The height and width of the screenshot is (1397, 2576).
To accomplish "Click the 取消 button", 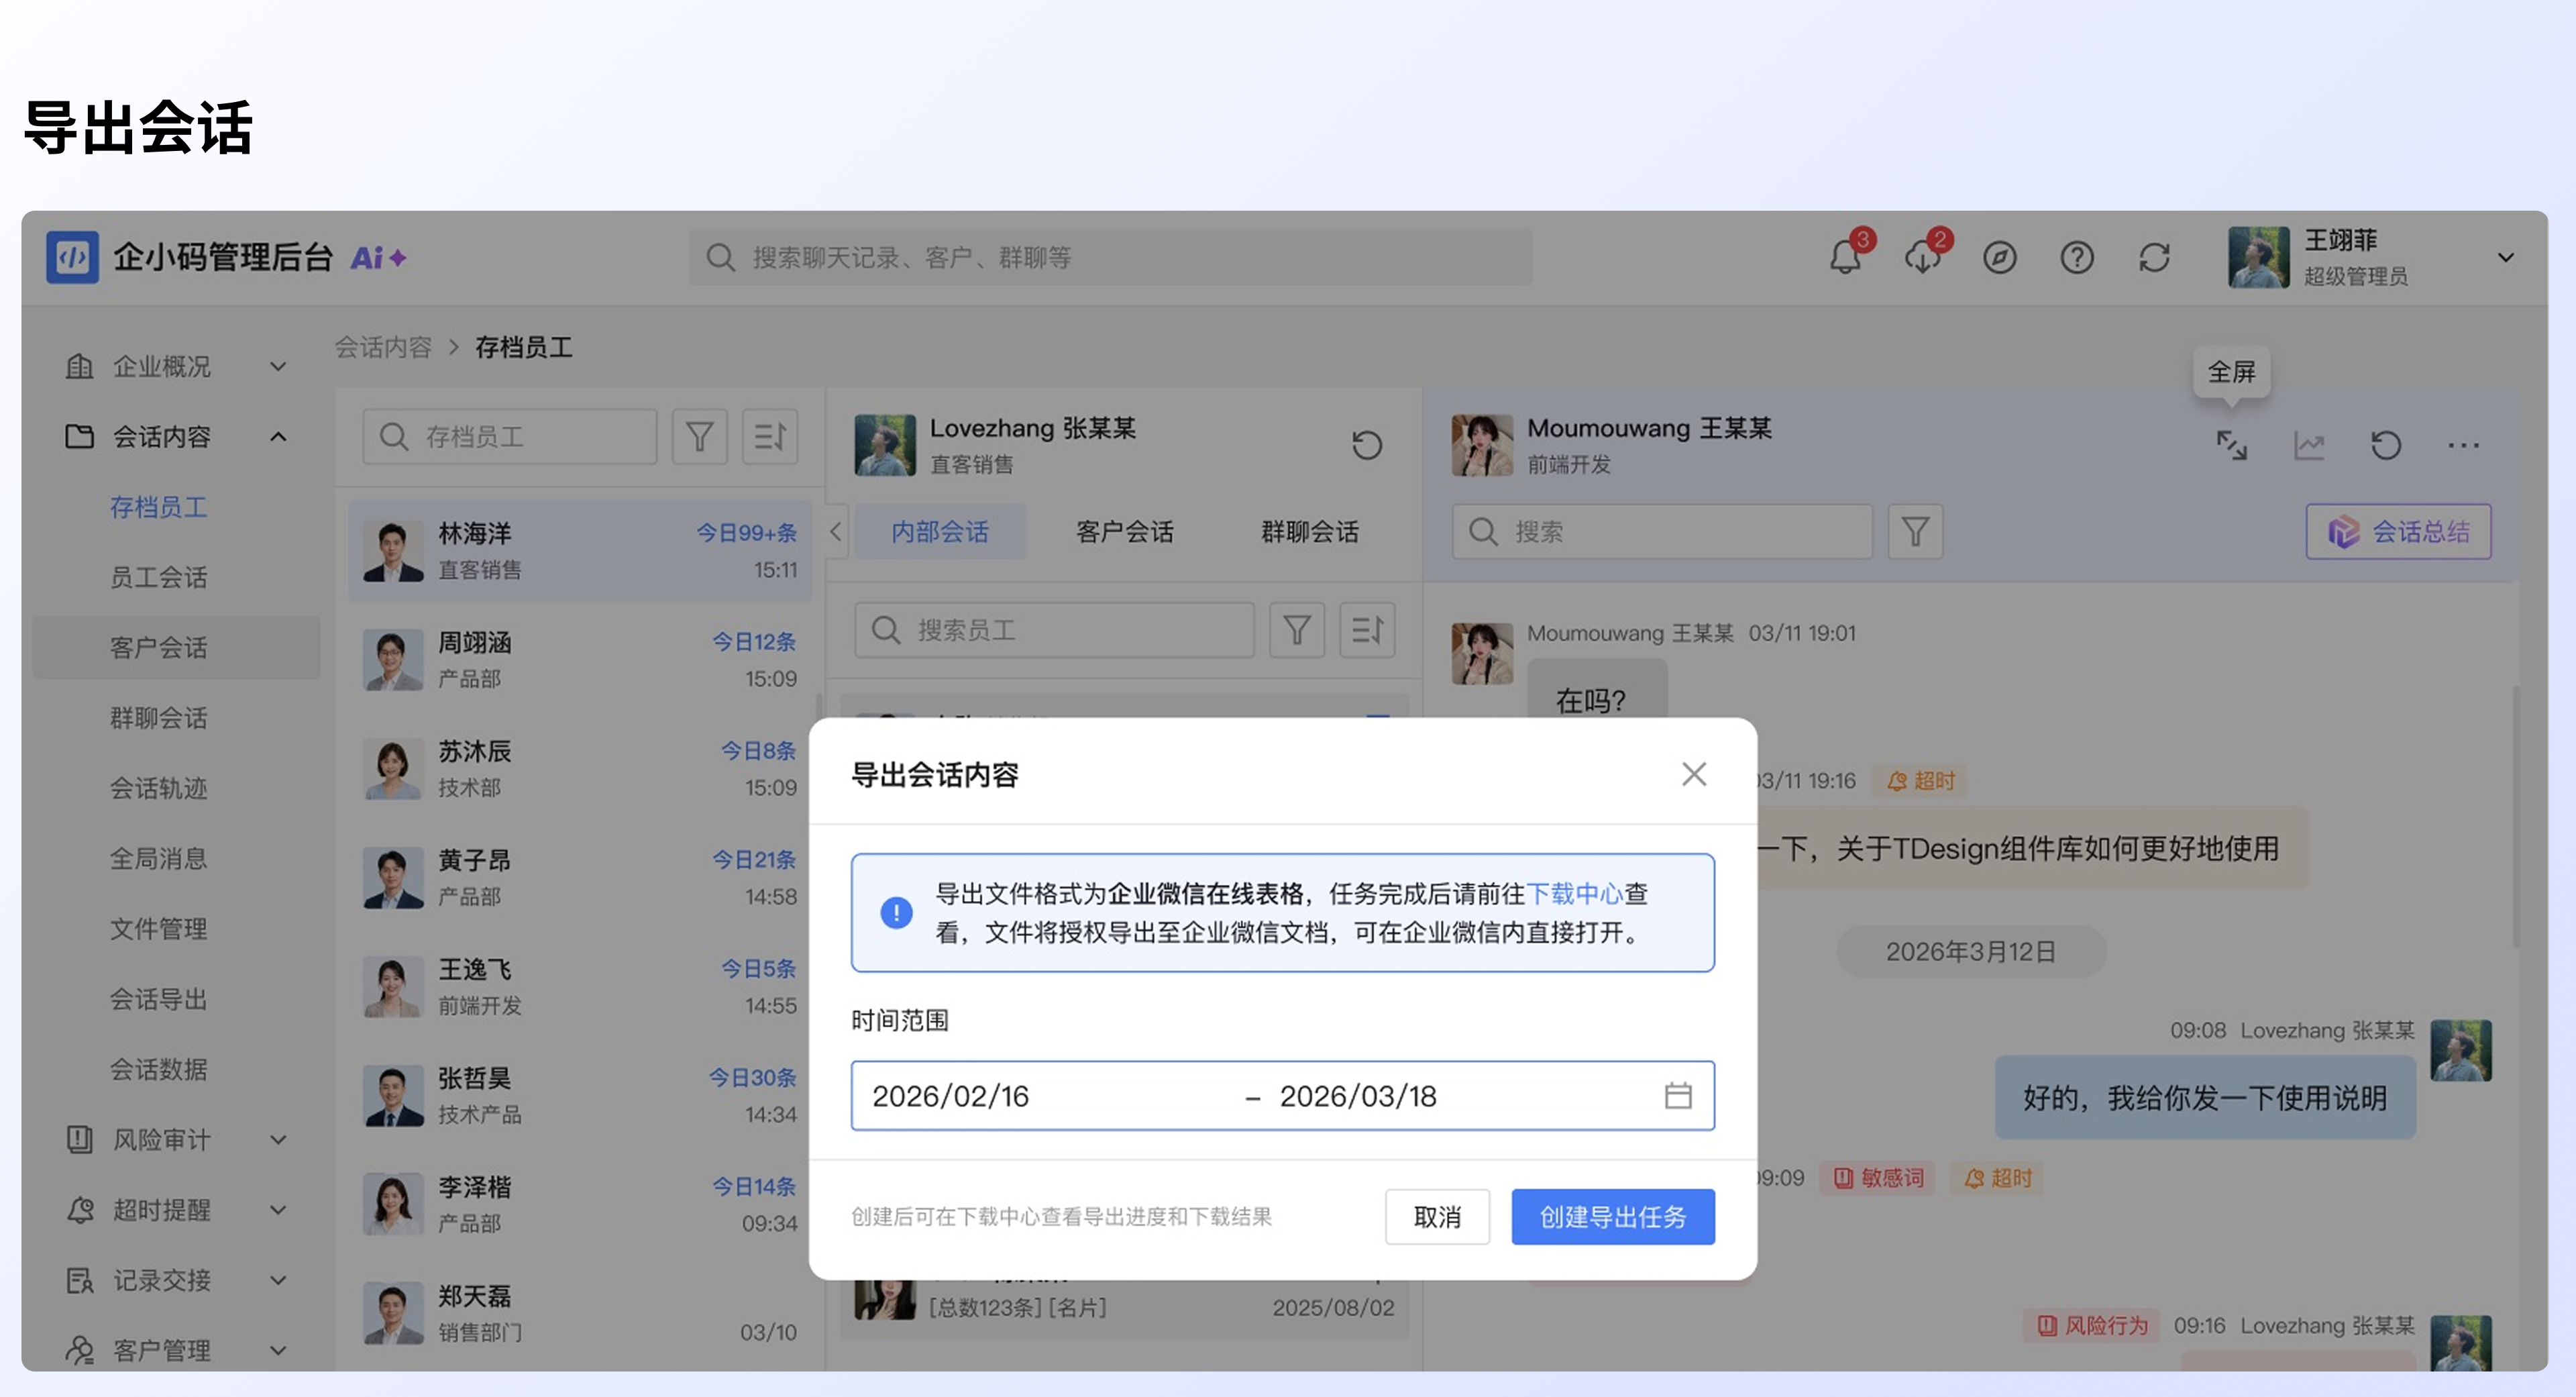I will [1437, 1217].
